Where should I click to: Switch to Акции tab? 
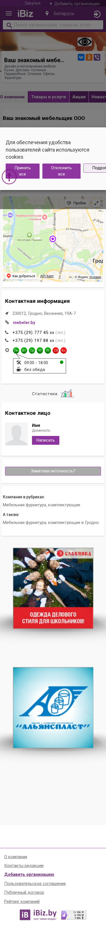79,97
